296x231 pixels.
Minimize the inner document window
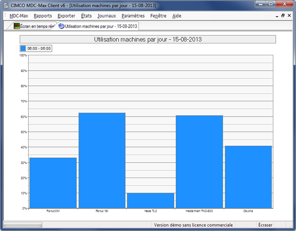[x=277, y=16]
